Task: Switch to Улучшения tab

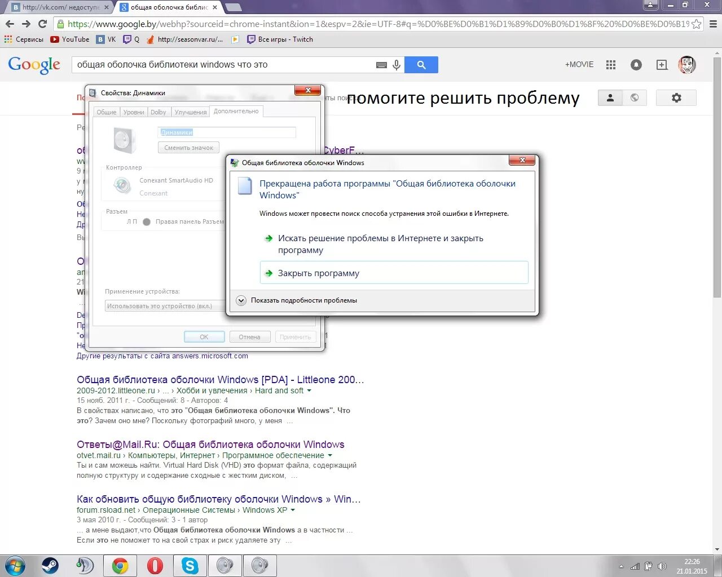Action: pyautogui.click(x=191, y=112)
